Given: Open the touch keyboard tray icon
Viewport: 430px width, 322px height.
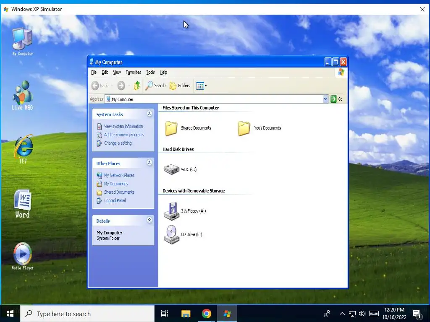Looking at the screenshot, I should (374, 314).
